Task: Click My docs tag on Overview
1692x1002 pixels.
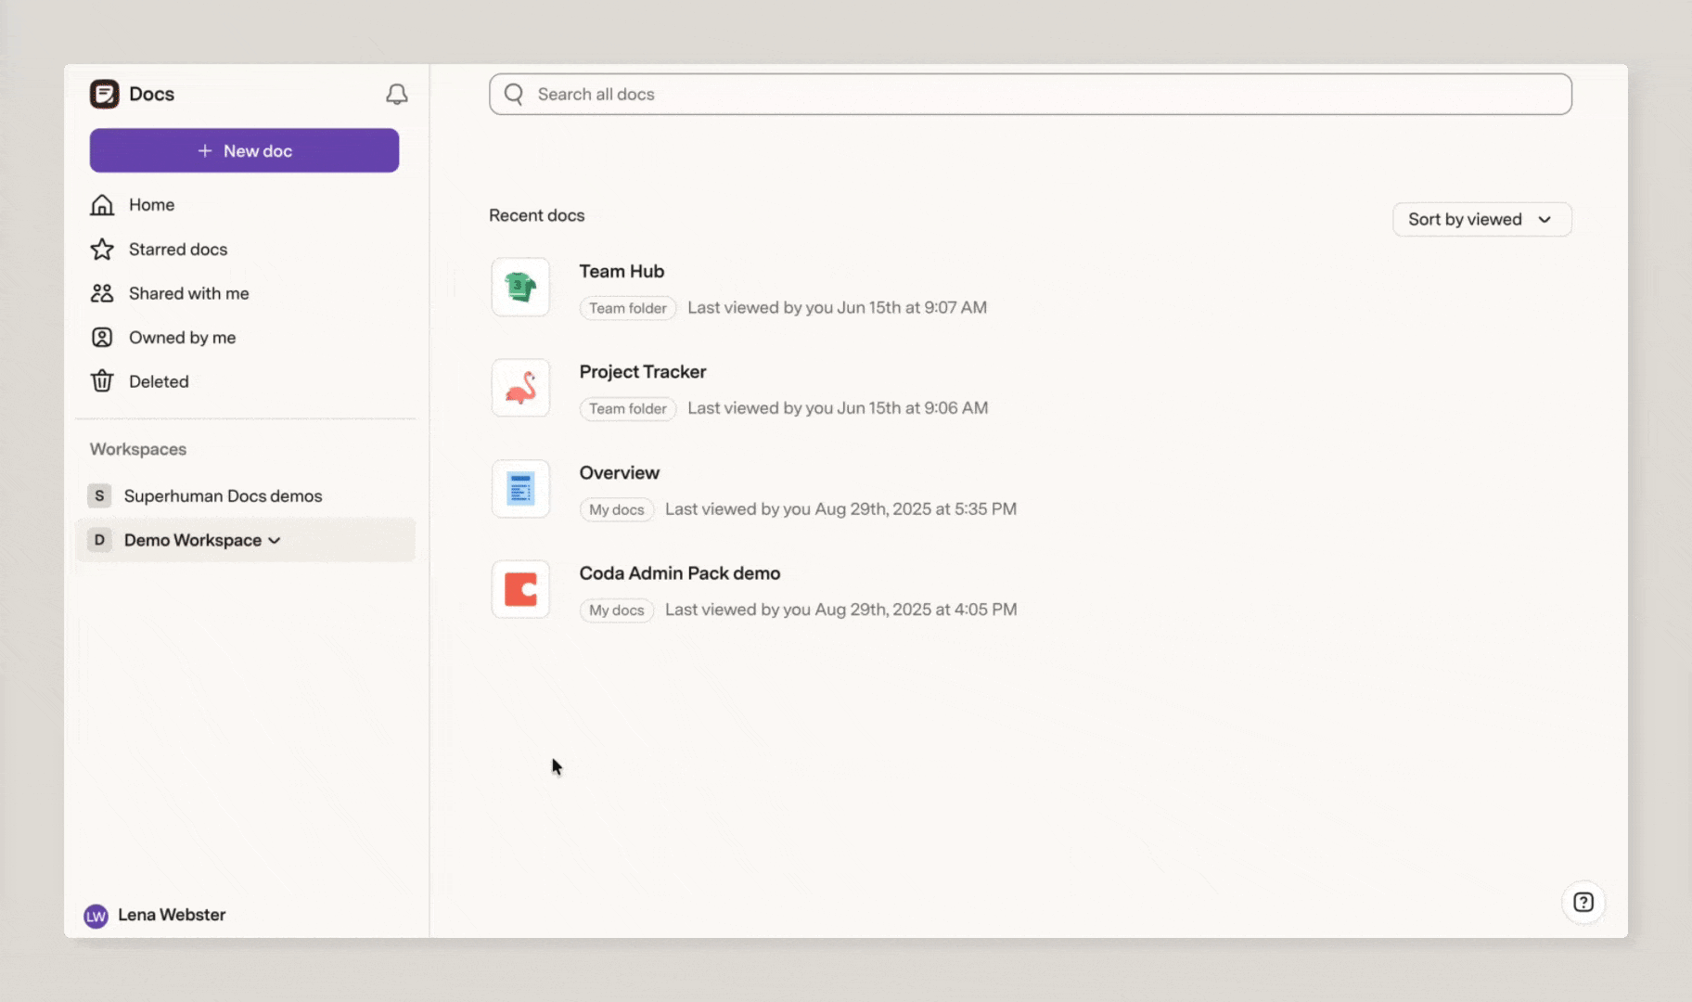Action: [617, 509]
